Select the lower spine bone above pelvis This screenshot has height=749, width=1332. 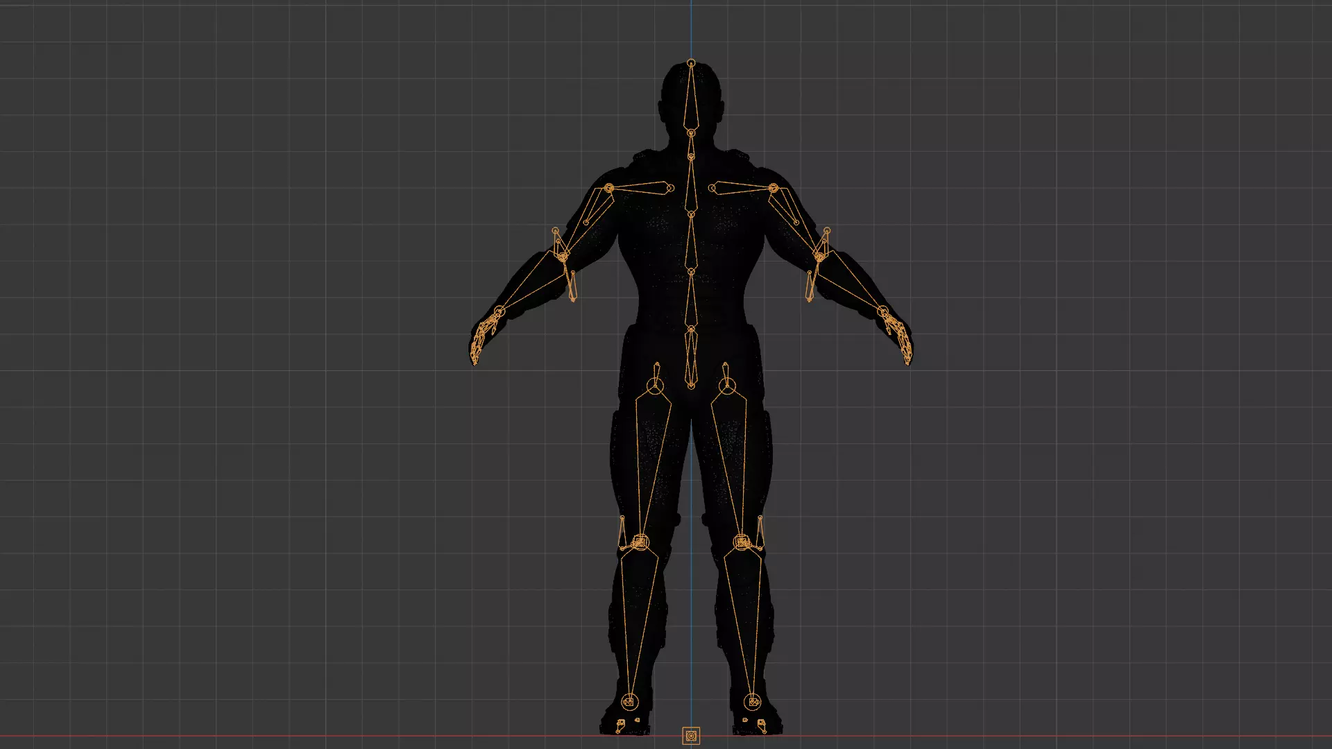pyautogui.click(x=691, y=299)
